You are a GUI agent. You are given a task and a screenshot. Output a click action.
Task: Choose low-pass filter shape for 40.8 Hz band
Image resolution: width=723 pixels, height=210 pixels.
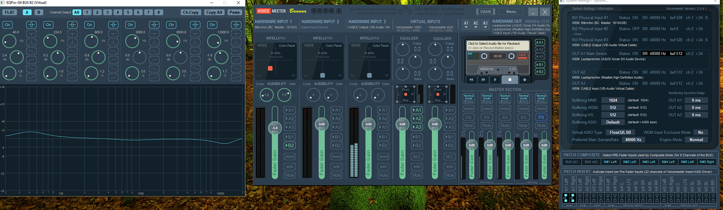pyautogui.click(x=31, y=51)
